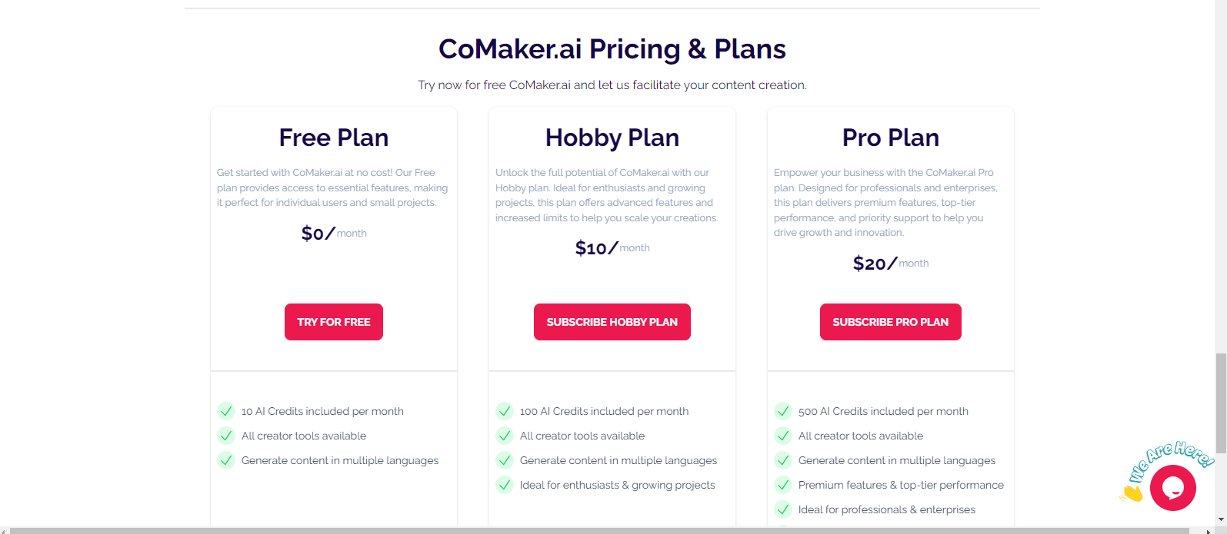Click the SUBSCRIBE HOBBY PLAN button

click(612, 322)
